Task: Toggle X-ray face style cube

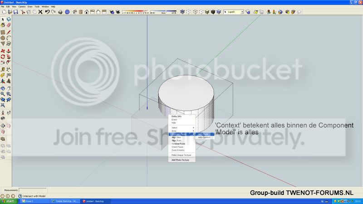Action: point(182,12)
